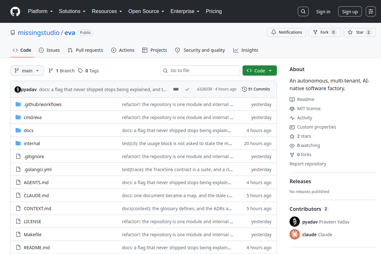Open the Solutions dropdown menu
Image resolution: width=381 pixels, height=254 pixels.
(72, 11)
